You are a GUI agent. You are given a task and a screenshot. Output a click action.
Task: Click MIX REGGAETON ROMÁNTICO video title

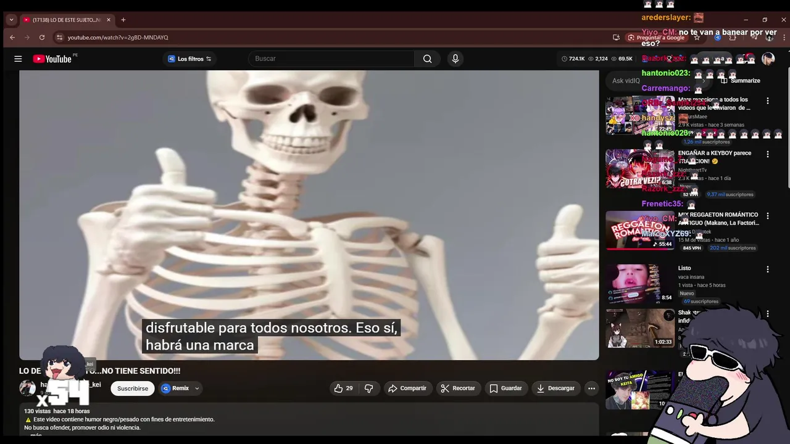tap(719, 219)
